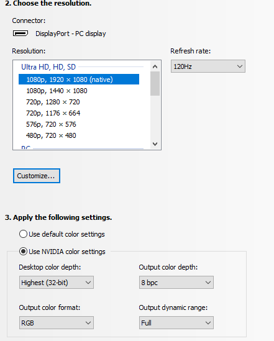274x341 pixels.
Task: Open the Desktop color depth dropdown
Action: click(57, 283)
